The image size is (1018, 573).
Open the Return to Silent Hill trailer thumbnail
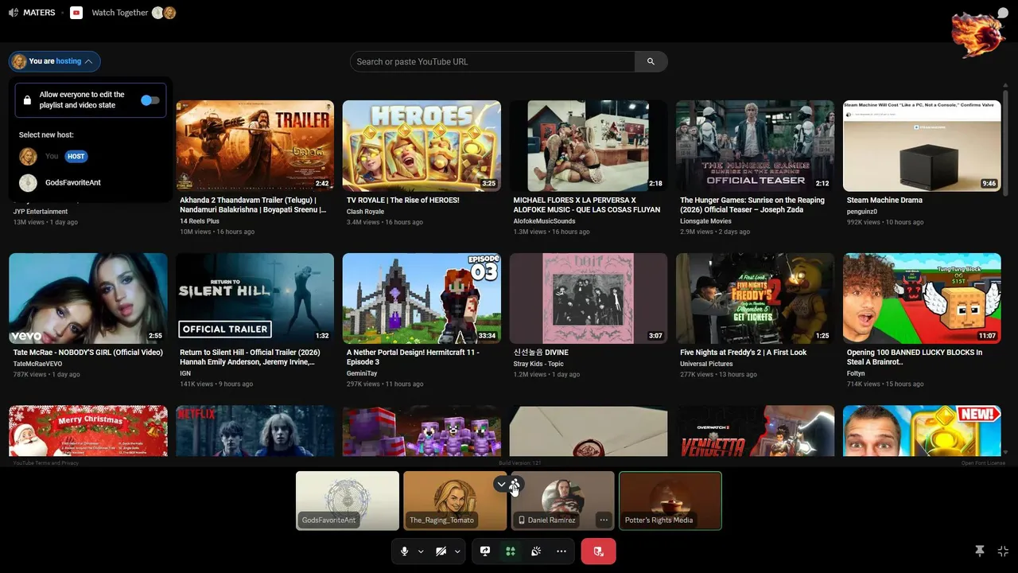[254, 298]
